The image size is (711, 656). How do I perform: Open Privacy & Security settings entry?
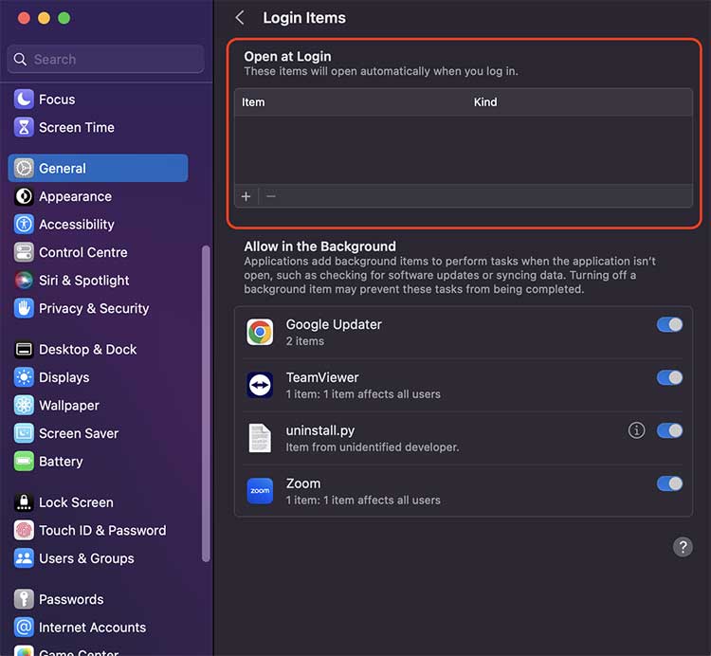click(x=98, y=308)
